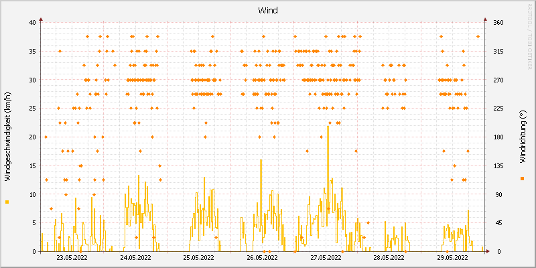Click the left axis value 15
The image size is (536, 268).
[x=32, y=165]
